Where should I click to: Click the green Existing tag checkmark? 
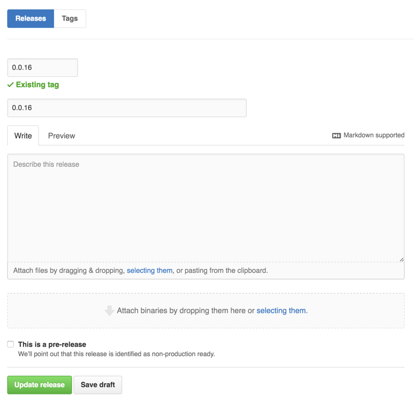(10, 85)
